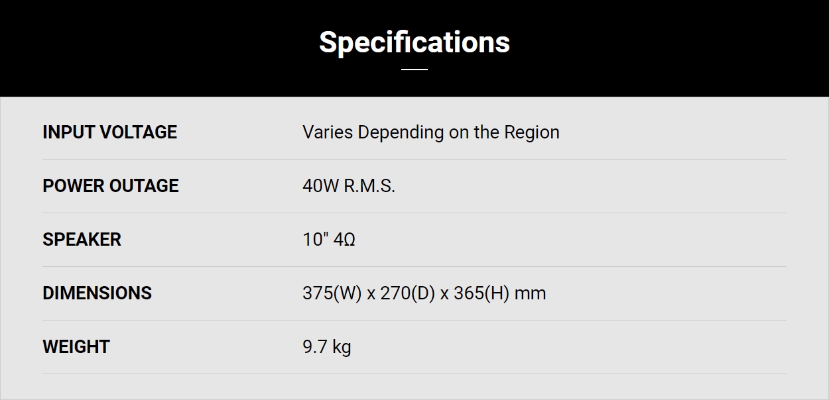The image size is (829, 400).
Task: Click the white underline beneath Specifications
Action: tap(414, 69)
